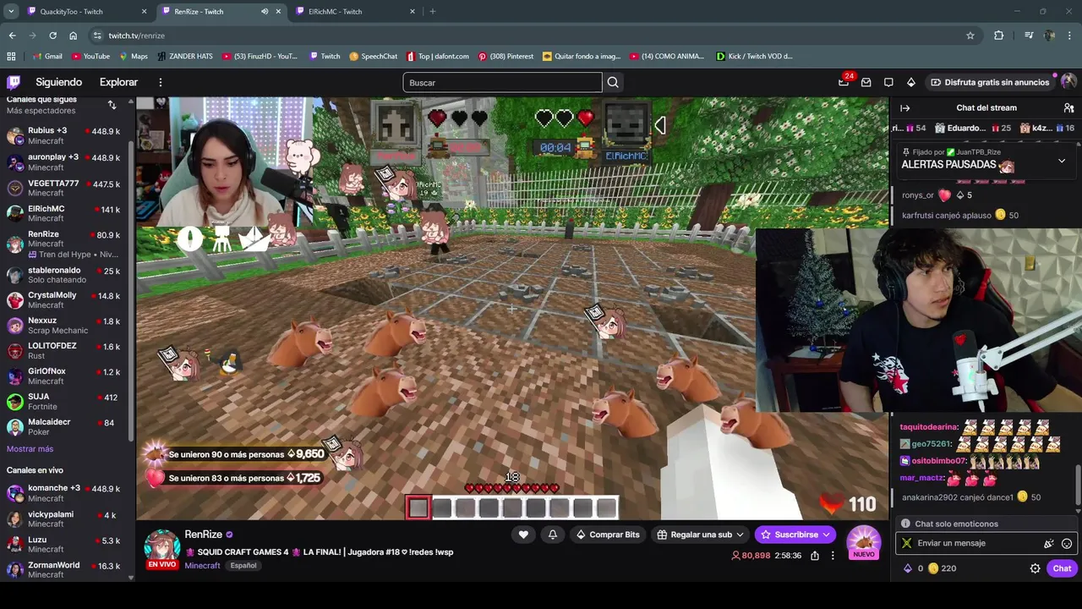Open browser extensions puzzle icon

pyautogui.click(x=998, y=36)
